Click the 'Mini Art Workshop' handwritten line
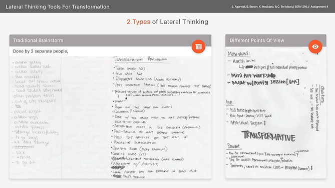Image resolution: width=335 pixels, height=188 pixels. point(251,75)
